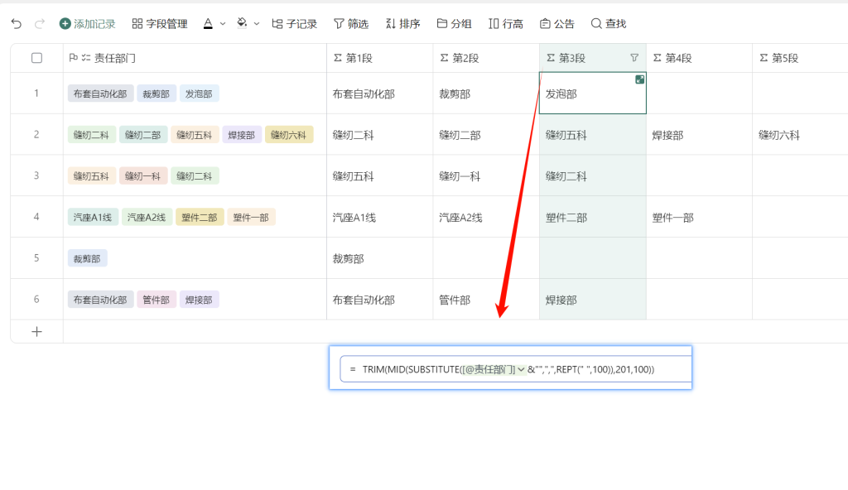Click 管件部 tag in row 6
Viewport: 848px width, 490px height.
pyautogui.click(x=157, y=300)
